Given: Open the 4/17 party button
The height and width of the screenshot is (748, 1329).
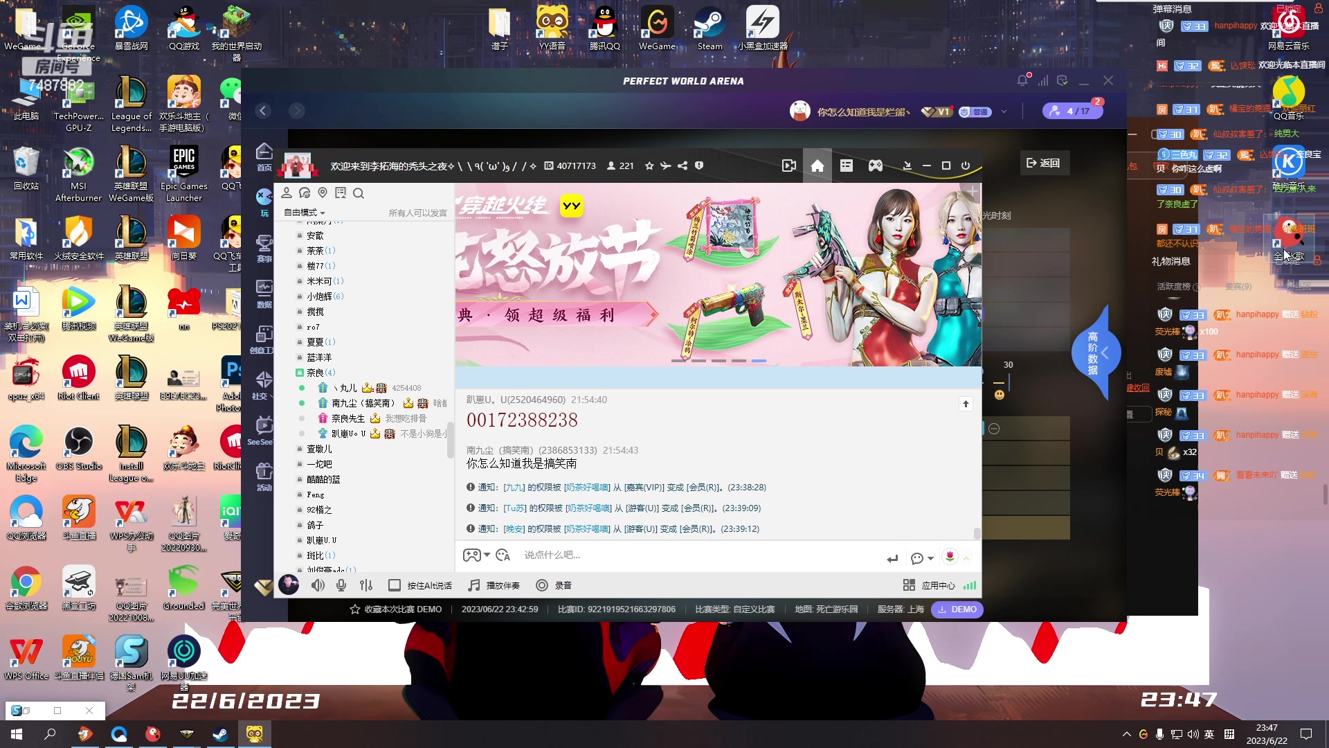Looking at the screenshot, I should coord(1072,111).
